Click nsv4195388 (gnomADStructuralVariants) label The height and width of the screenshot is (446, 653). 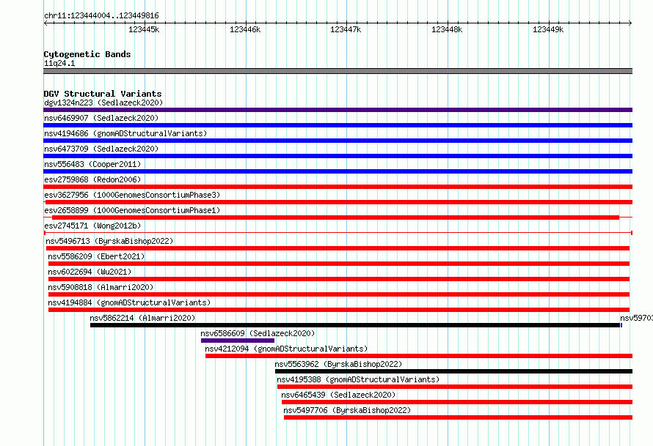click(358, 379)
